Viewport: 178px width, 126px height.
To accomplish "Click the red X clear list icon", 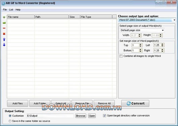I will [4, 34].
